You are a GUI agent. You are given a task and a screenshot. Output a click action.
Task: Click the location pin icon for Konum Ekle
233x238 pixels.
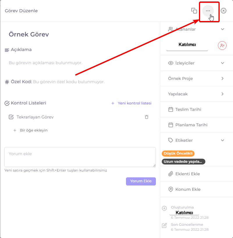tap(171, 189)
